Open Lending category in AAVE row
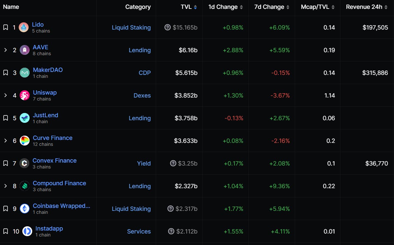 (x=140, y=50)
